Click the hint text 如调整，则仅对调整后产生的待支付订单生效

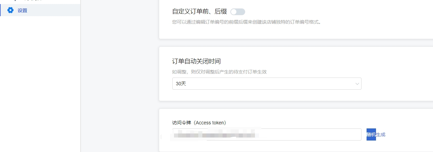pyautogui.click(x=220, y=72)
